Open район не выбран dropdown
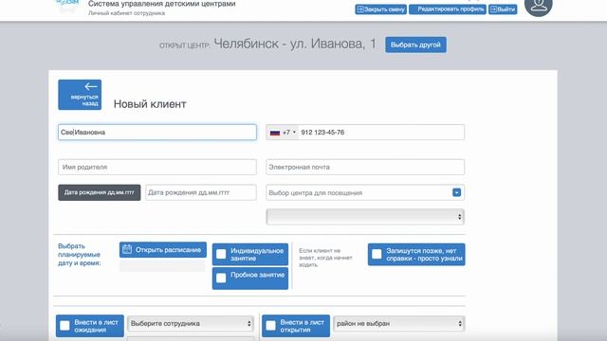The width and height of the screenshot is (607, 341). [399, 324]
